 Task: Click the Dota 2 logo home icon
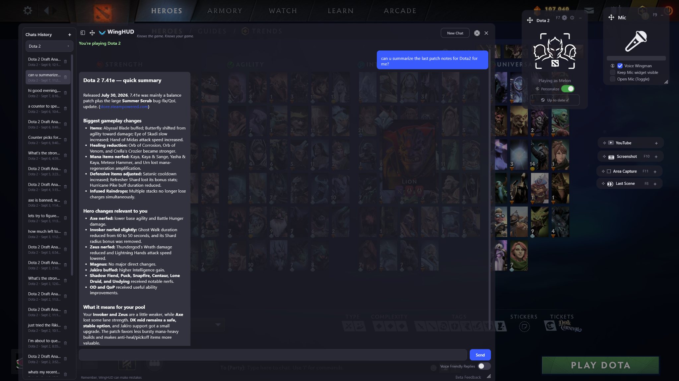pyautogui.click(x=103, y=13)
